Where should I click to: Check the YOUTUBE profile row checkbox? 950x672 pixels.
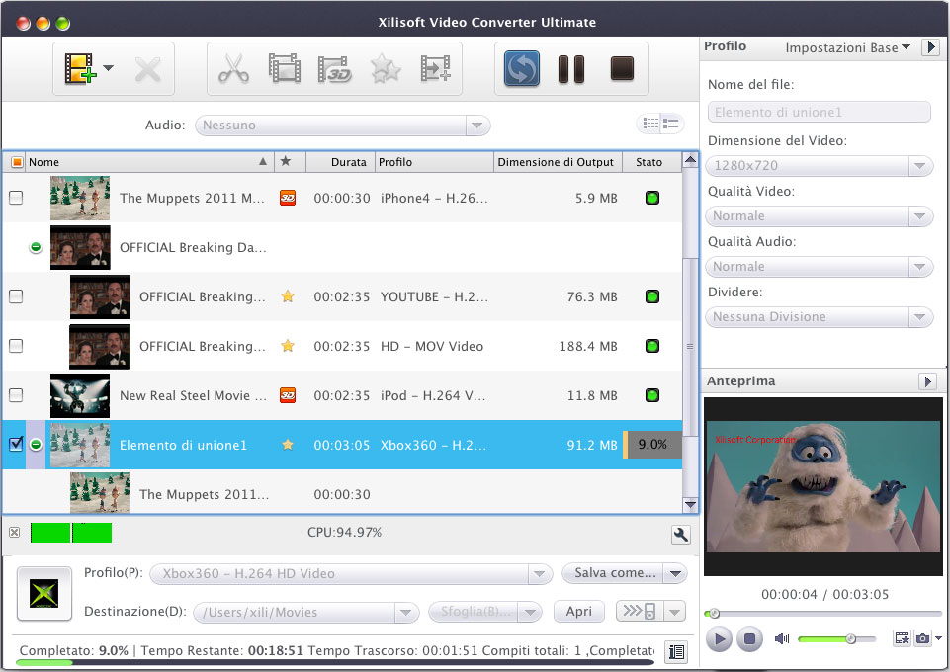pos(17,296)
